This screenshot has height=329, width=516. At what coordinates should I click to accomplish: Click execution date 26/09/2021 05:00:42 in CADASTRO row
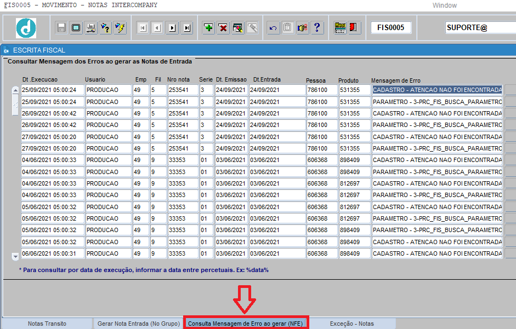(x=53, y=113)
